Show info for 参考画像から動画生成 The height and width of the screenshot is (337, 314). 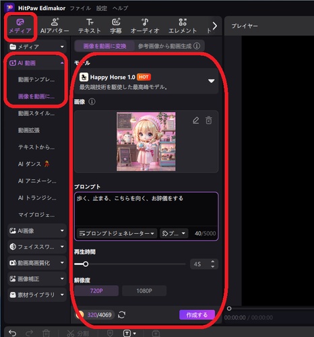(197, 46)
